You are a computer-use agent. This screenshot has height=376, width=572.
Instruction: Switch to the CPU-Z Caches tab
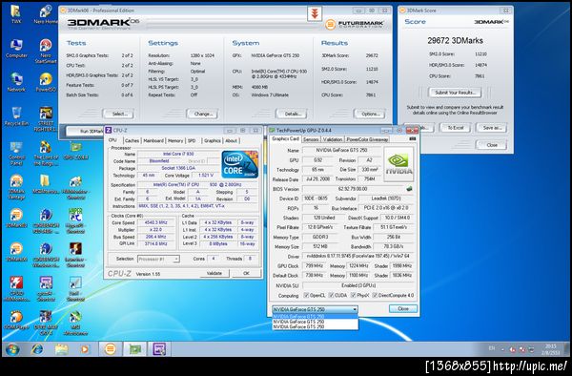pos(132,140)
